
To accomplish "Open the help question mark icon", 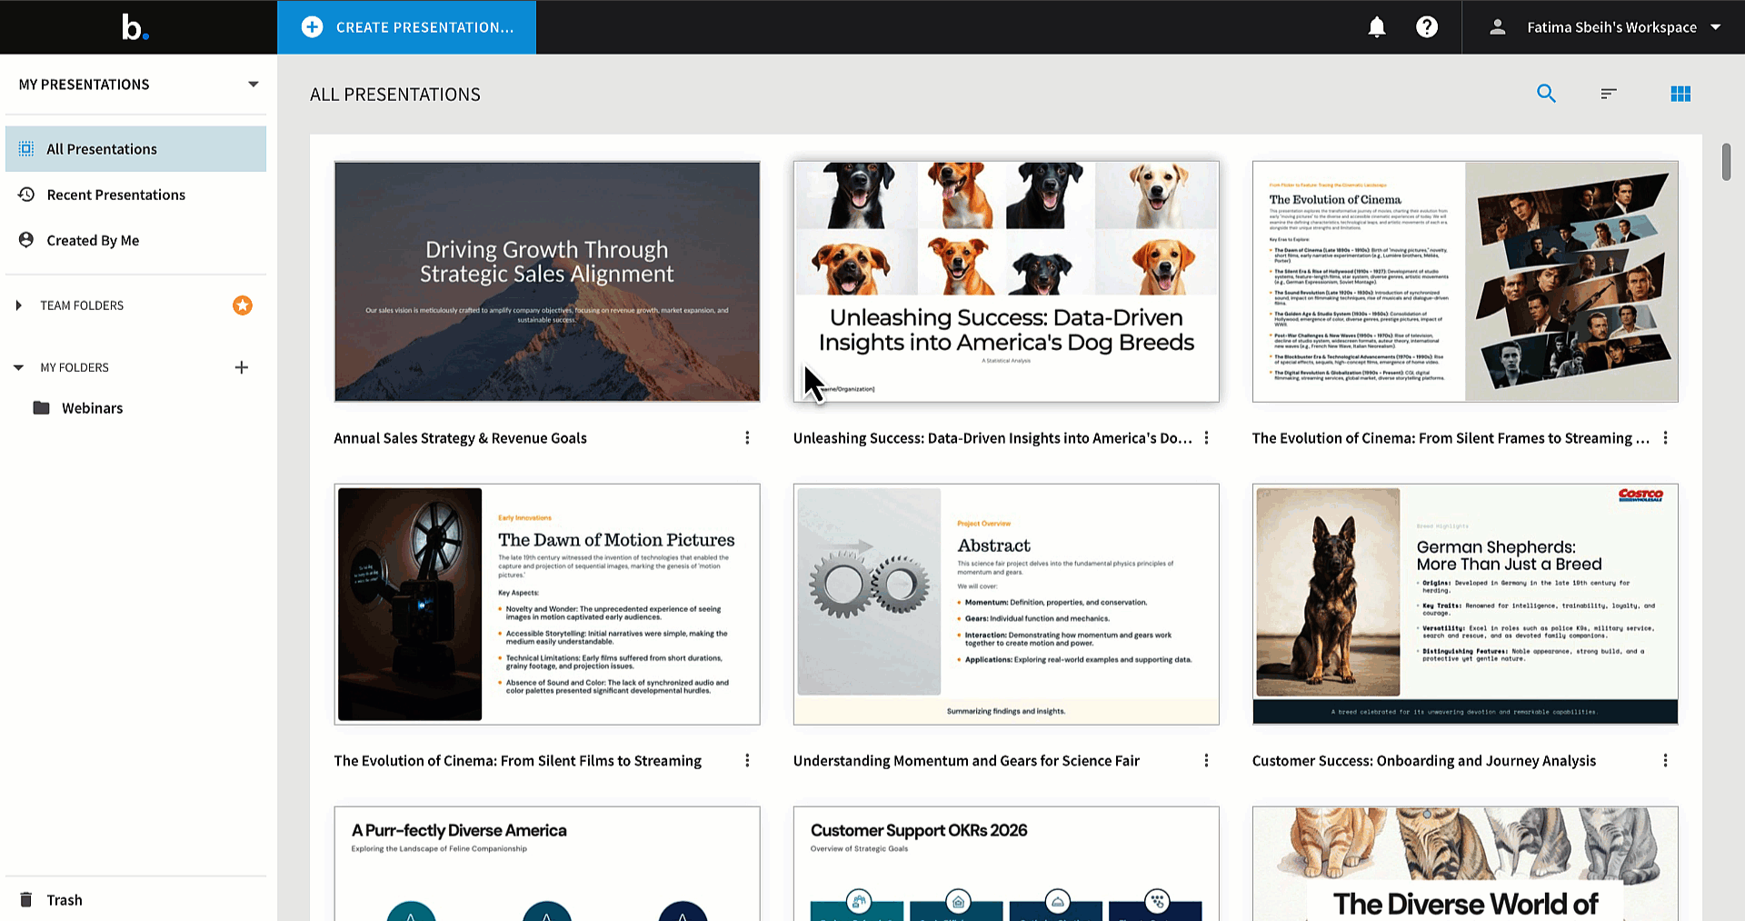I will [1426, 27].
